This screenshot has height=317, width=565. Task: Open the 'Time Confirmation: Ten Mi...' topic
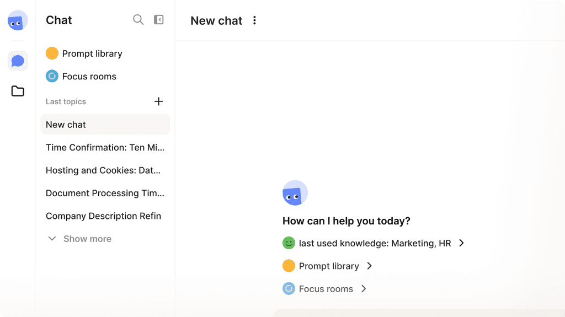tap(105, 147)
